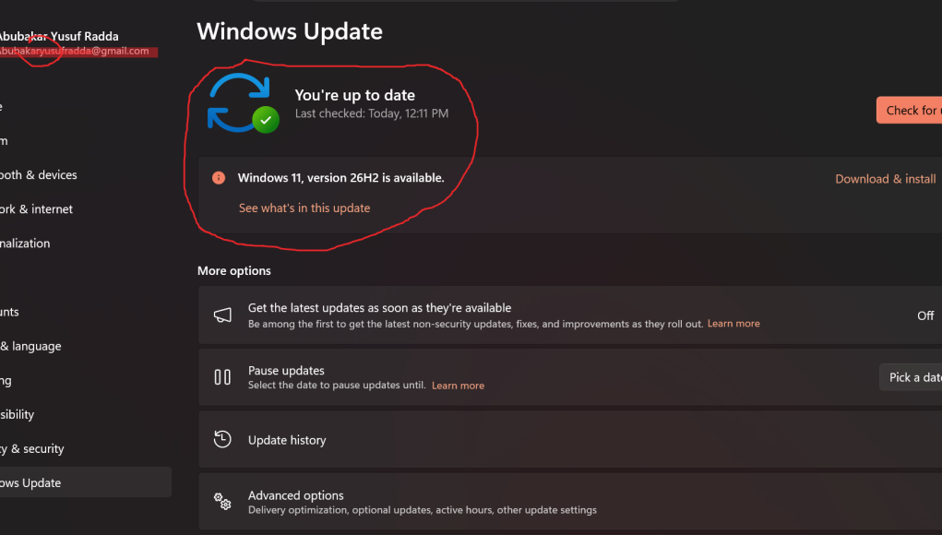Viewport: 942px width, 535px height.
Task: Click Windows 11, version 26H2 is available text
Action: click(340, 178)
